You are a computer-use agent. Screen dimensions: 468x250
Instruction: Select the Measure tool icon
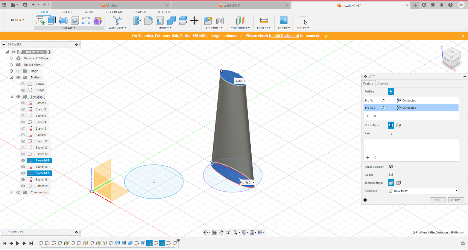pos(264,20)
